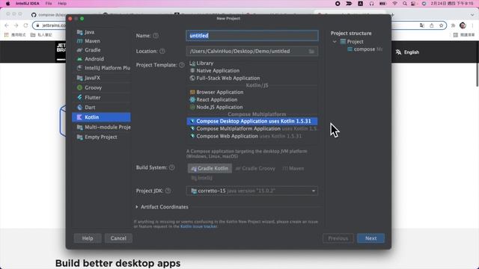Click browser share icon in address bar
This screenshot has width=479, height=269.
click(x=431, y=25)
